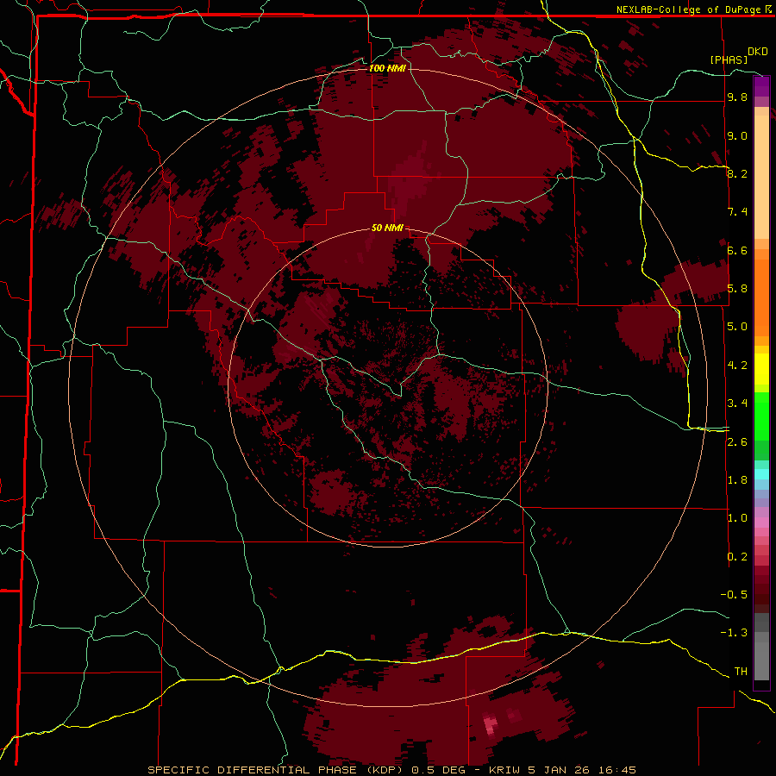Click the 1.0 scale value
Image resolution: width=776 pixels, height=776 pixels.
pyautogui.click(x=737, y=518)
